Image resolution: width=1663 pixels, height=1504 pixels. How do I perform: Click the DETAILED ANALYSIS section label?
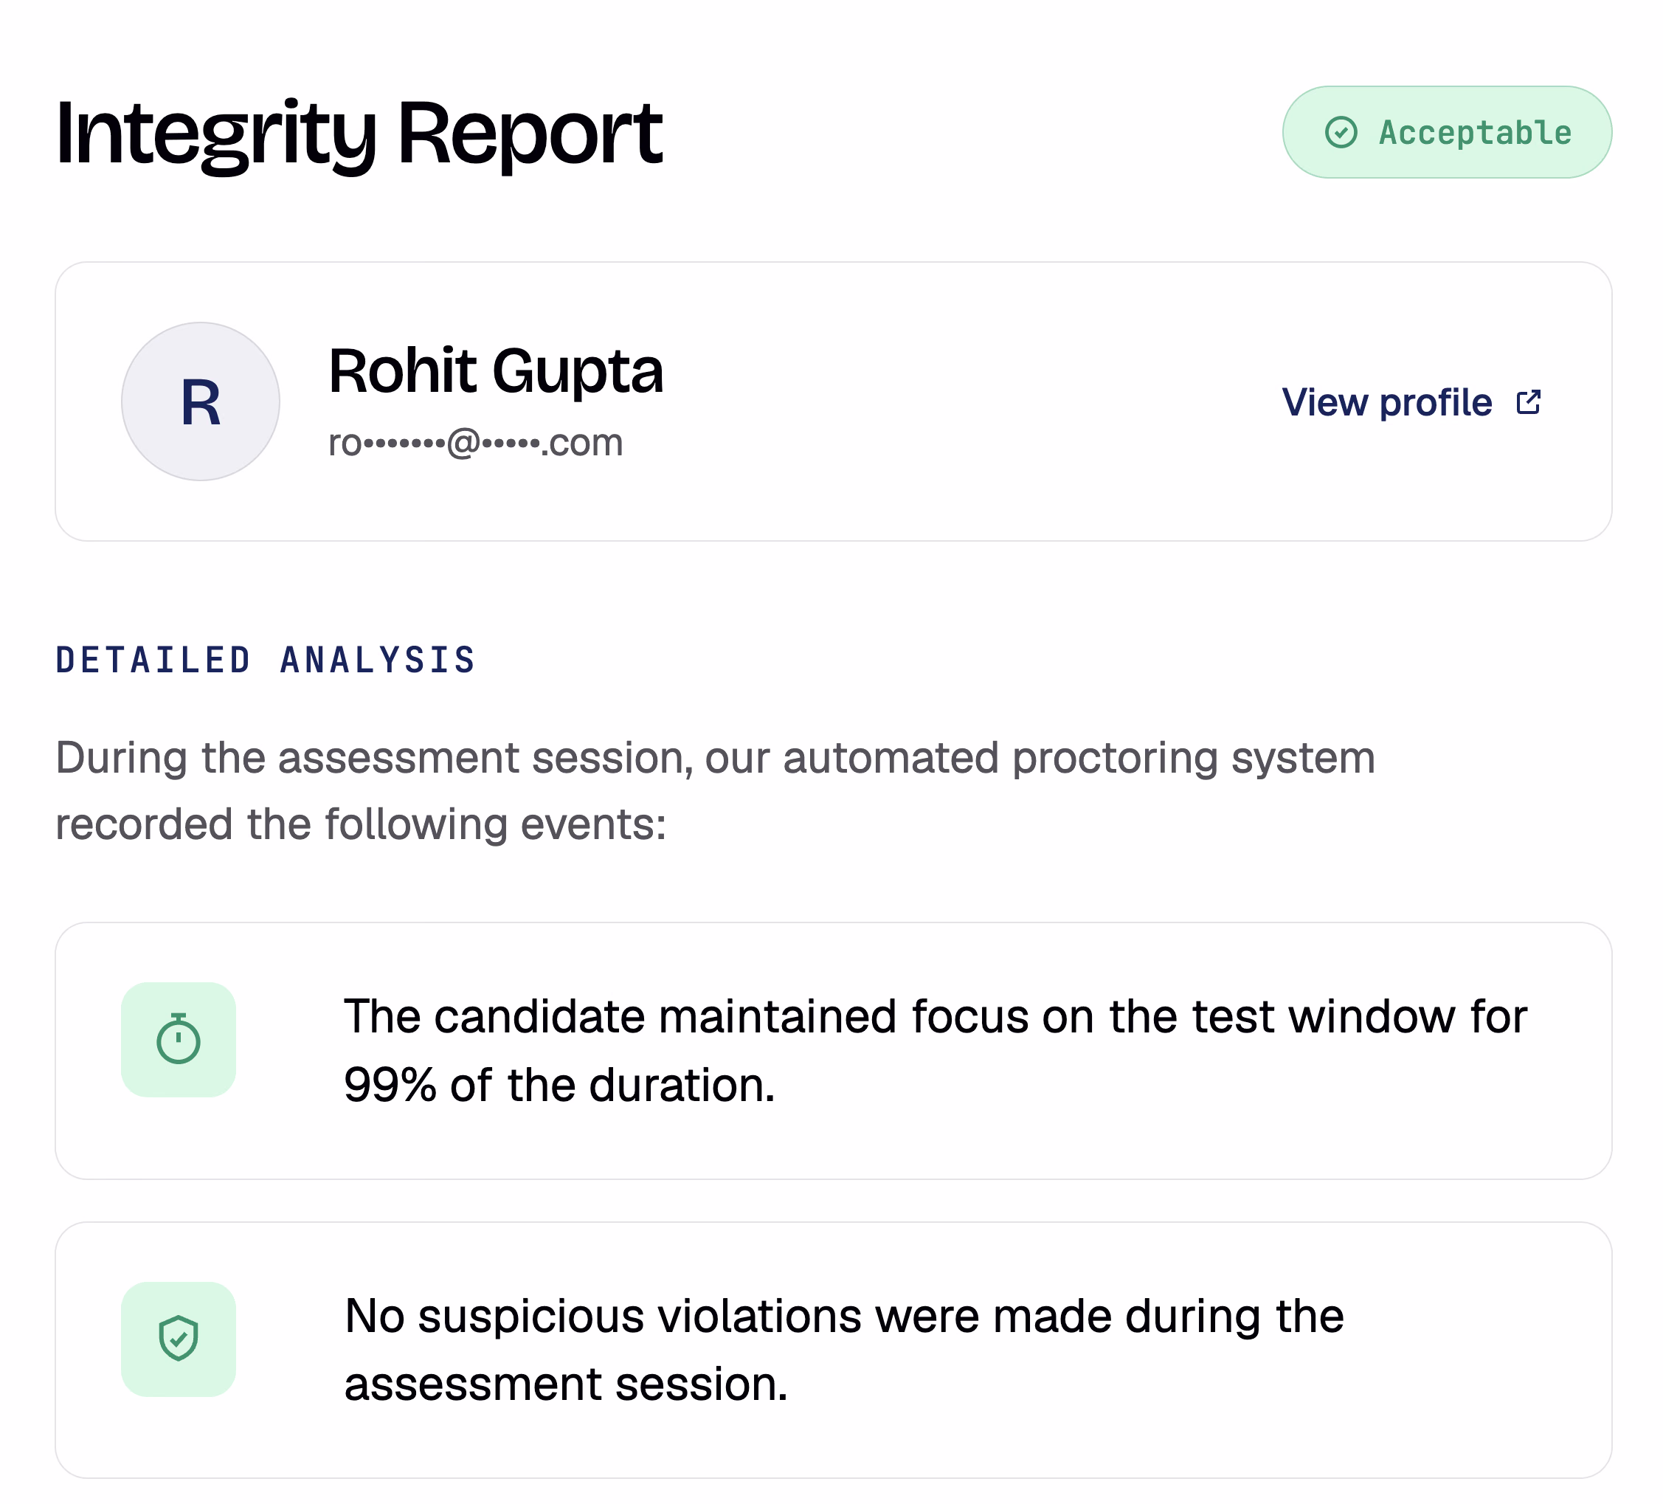(x=266, y=660)
